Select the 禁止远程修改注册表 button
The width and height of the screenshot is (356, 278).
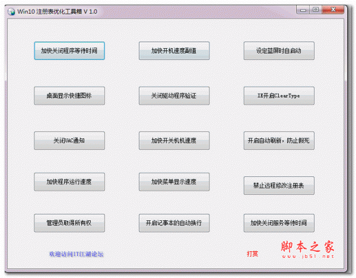pyautogui.click(x=279, y=185)
